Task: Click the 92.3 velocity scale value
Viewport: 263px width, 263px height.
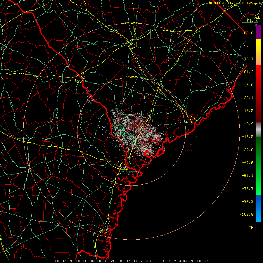Action: pos(249,46)
